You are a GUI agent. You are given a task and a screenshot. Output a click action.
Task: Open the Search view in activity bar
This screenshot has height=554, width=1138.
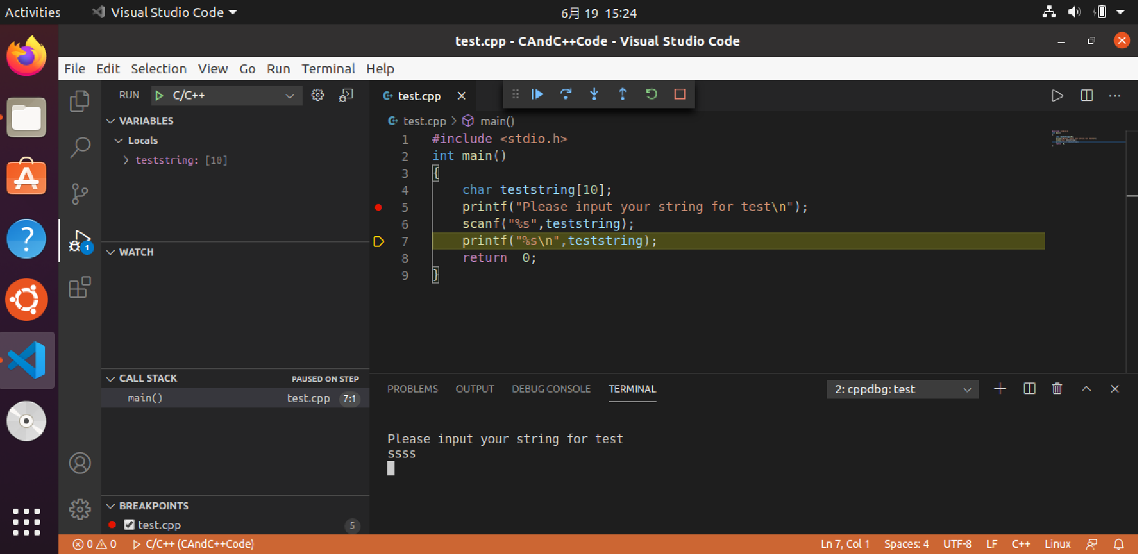click(80, 147)
